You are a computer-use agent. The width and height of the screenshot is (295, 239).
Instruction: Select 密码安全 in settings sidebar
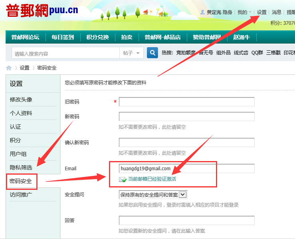pyautogui.click(x=21, y=181)
